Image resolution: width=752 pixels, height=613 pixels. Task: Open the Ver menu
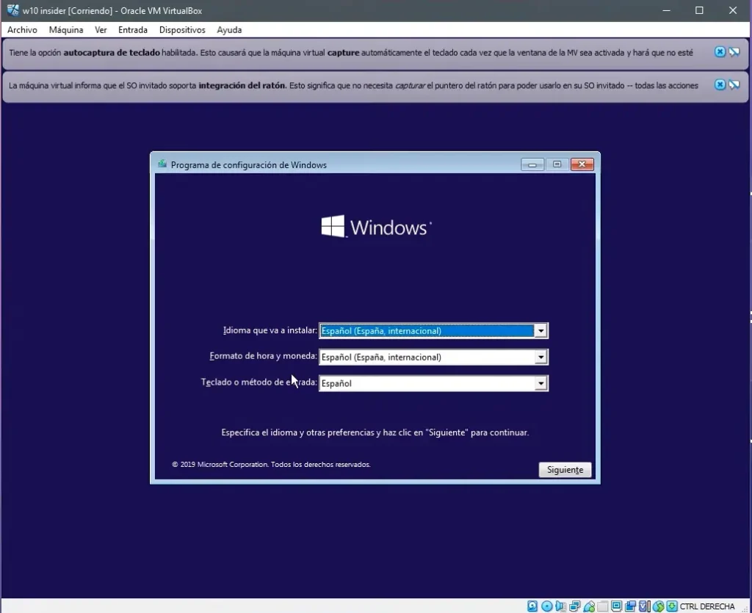(x=101, y=29)
